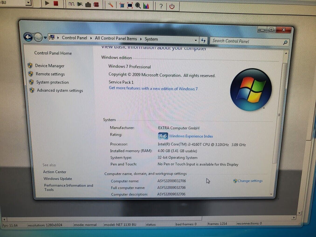Click the Change settings link
The image size is (316, 237).
[x=250, y=181]
